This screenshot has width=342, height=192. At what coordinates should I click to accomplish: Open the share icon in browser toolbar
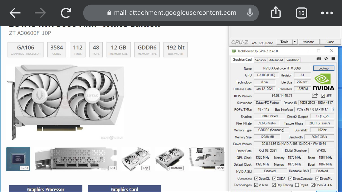coord(276,13)
